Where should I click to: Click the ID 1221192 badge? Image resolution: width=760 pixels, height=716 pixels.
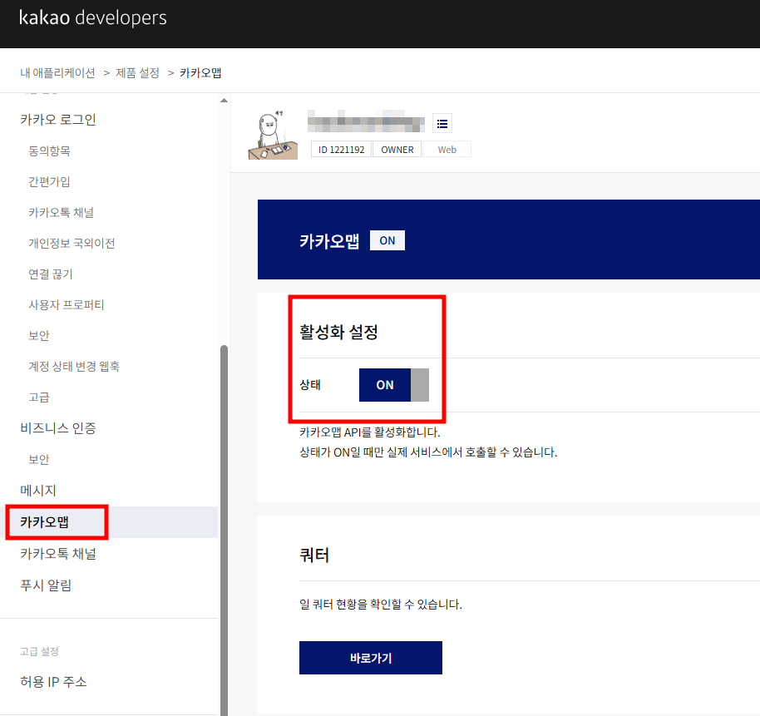[341, 150]
